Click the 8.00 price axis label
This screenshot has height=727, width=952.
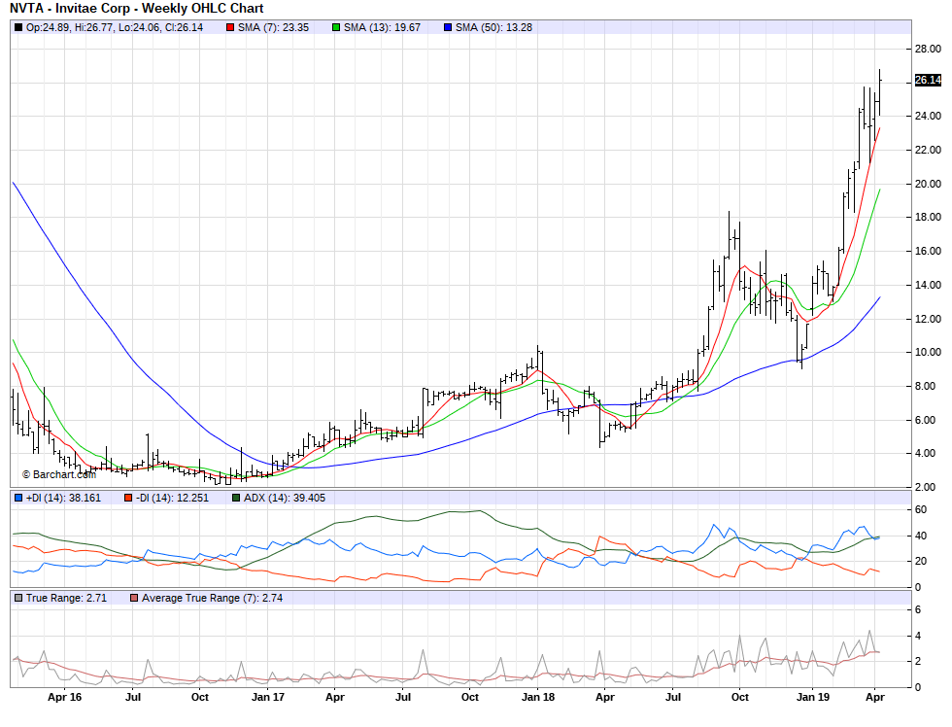tap(925, 386)
